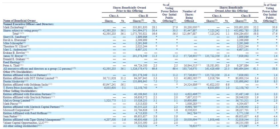Click the 1,326,579,470 group Class B value
280x129 pixels.
(x=139, y=68)
